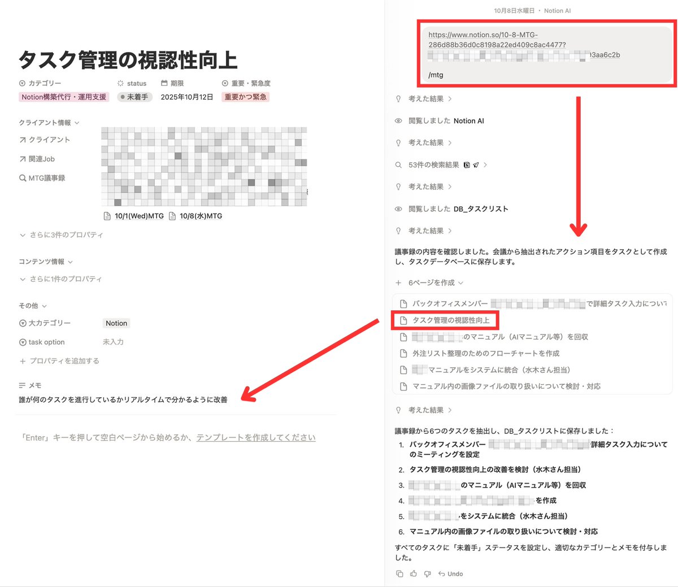The width and height of the screenshot is (678, 587).
Task: Click the MTG議事録 rollup property
Action: [42, 178]
